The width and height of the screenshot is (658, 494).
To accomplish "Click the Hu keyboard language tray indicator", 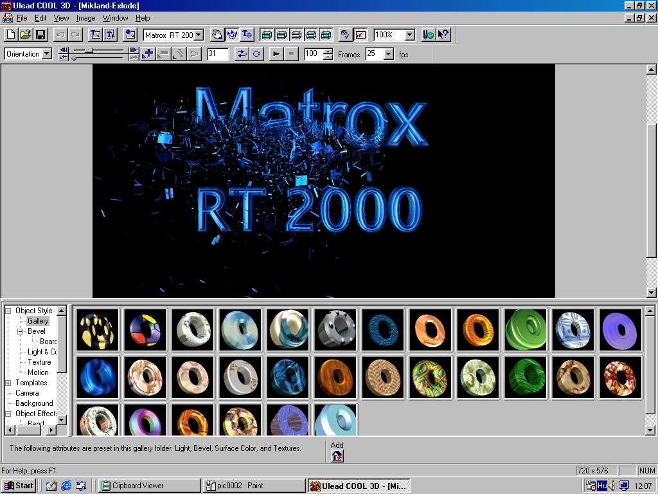I will click(x=601, y=486).
